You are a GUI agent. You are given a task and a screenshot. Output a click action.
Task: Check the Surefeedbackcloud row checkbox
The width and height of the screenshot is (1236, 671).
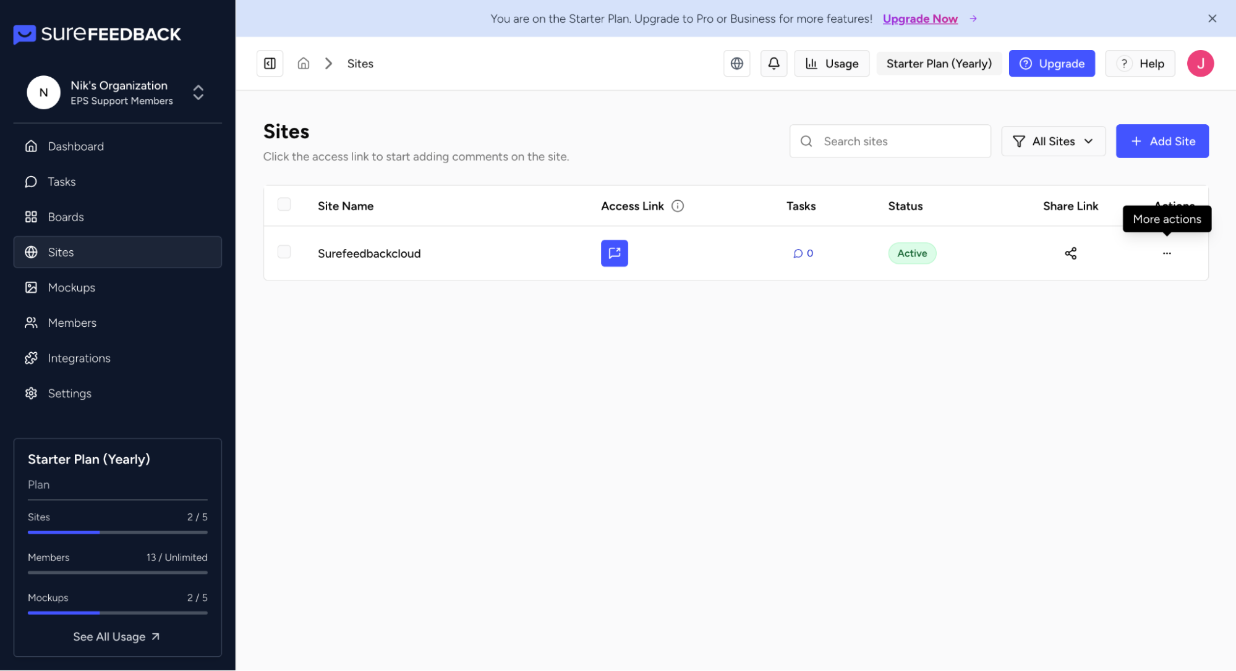pos(284,252)
